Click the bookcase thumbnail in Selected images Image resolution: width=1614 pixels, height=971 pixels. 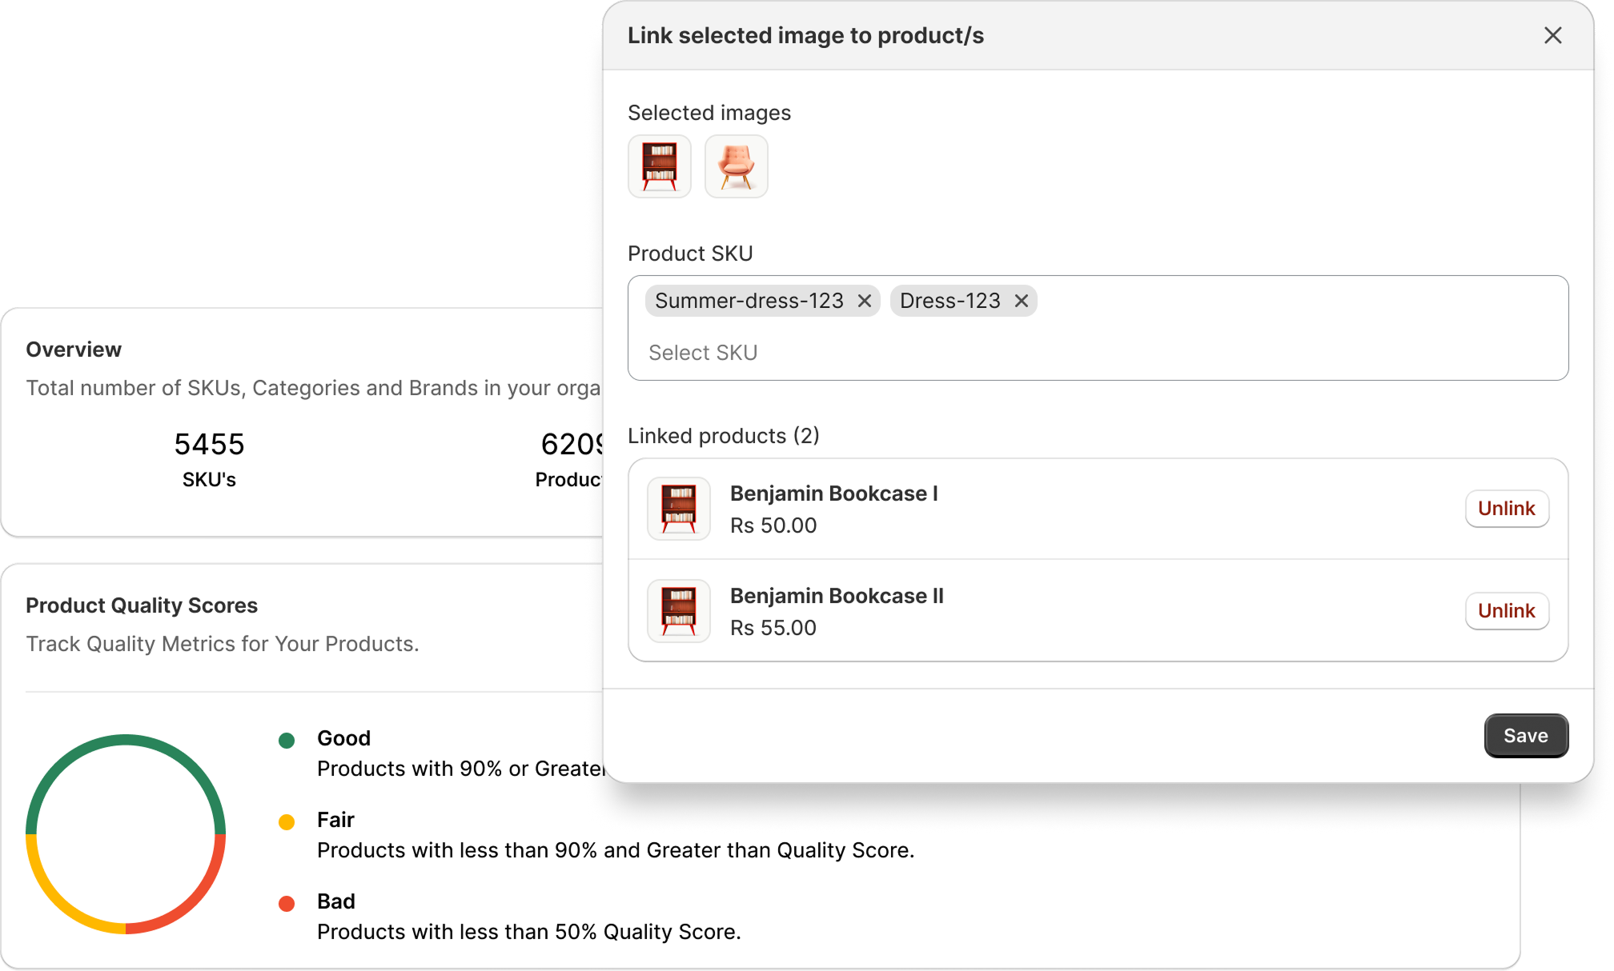(x=660, y=166)
